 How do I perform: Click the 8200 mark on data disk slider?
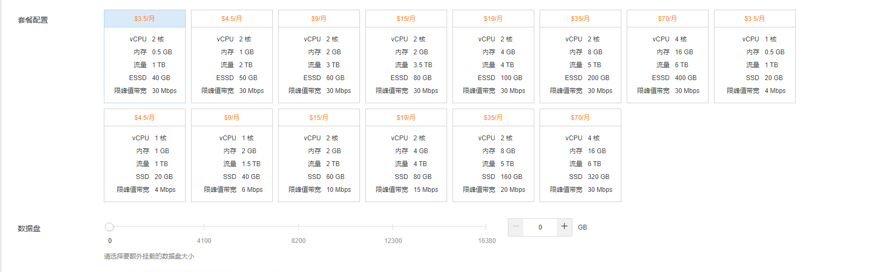(298, 227)
